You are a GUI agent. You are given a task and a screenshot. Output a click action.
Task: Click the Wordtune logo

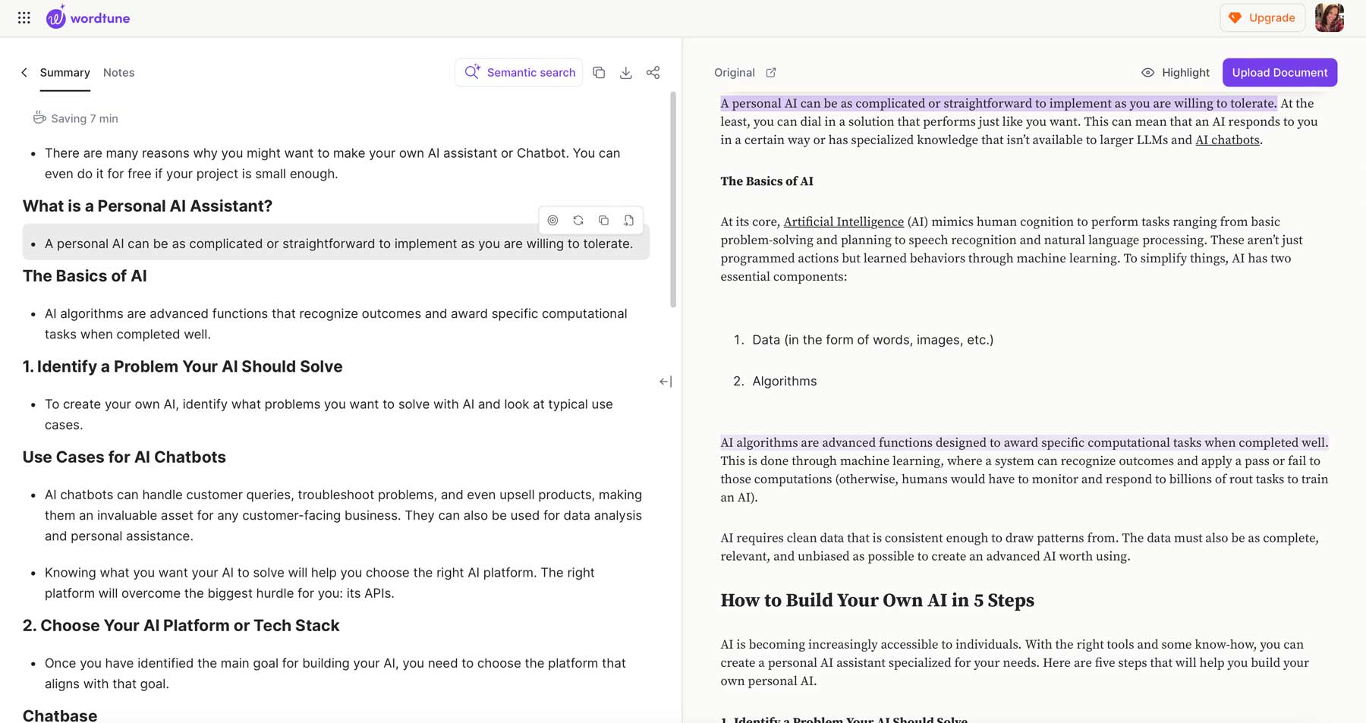[88, 17]
